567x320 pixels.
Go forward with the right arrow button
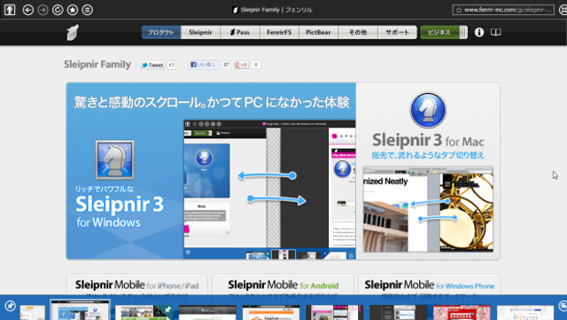(43, 10)
